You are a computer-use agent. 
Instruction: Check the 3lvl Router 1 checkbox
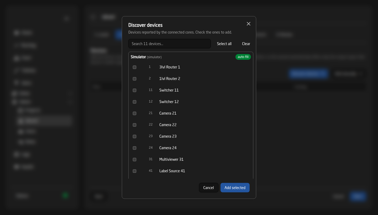point(134,67)
